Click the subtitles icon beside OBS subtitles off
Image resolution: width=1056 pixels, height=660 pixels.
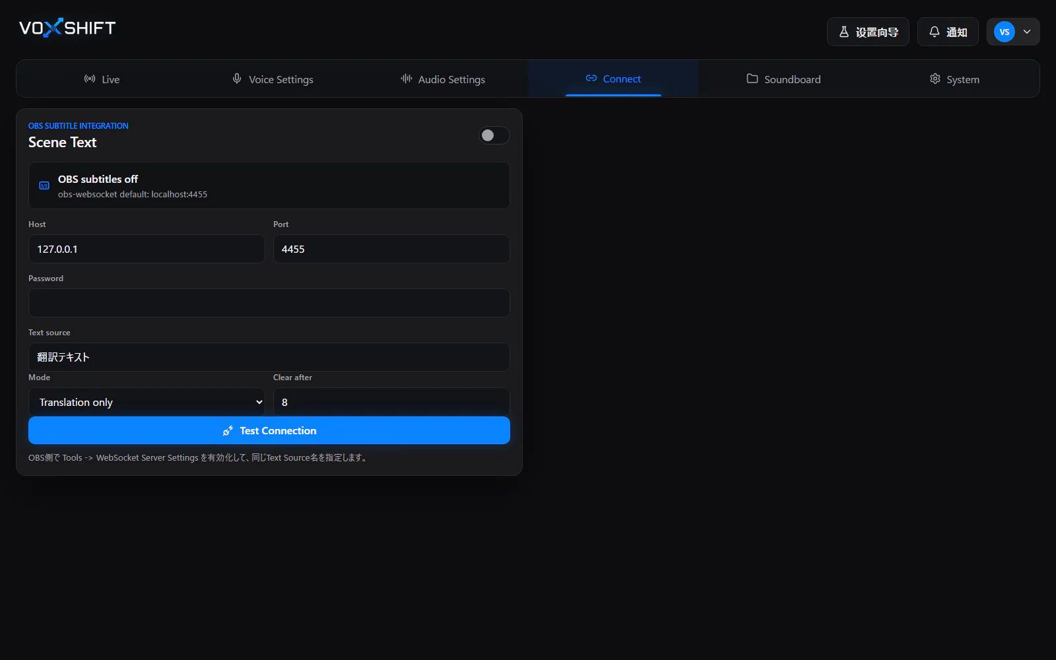click(44, 185)
